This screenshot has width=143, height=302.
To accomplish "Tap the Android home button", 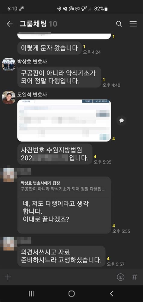I will (x=71, y=294).
